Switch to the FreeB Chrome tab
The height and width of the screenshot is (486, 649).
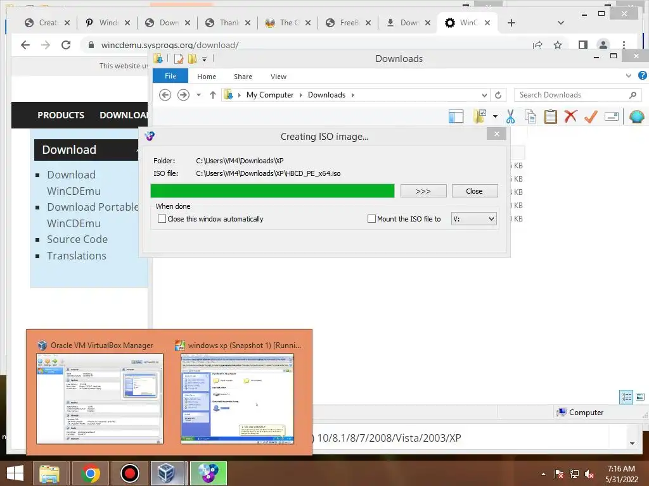coord(348,23)
